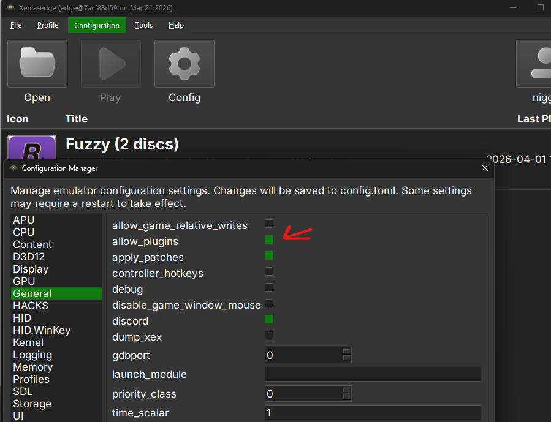Image resolution: width=551 pixels, height=422 pixels.
Task: Select the Profiles category
Action: point(56,380)
